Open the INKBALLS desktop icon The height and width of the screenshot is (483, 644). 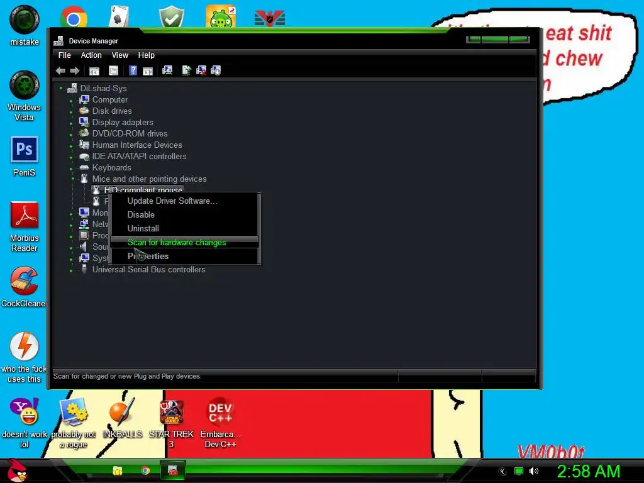122,411
